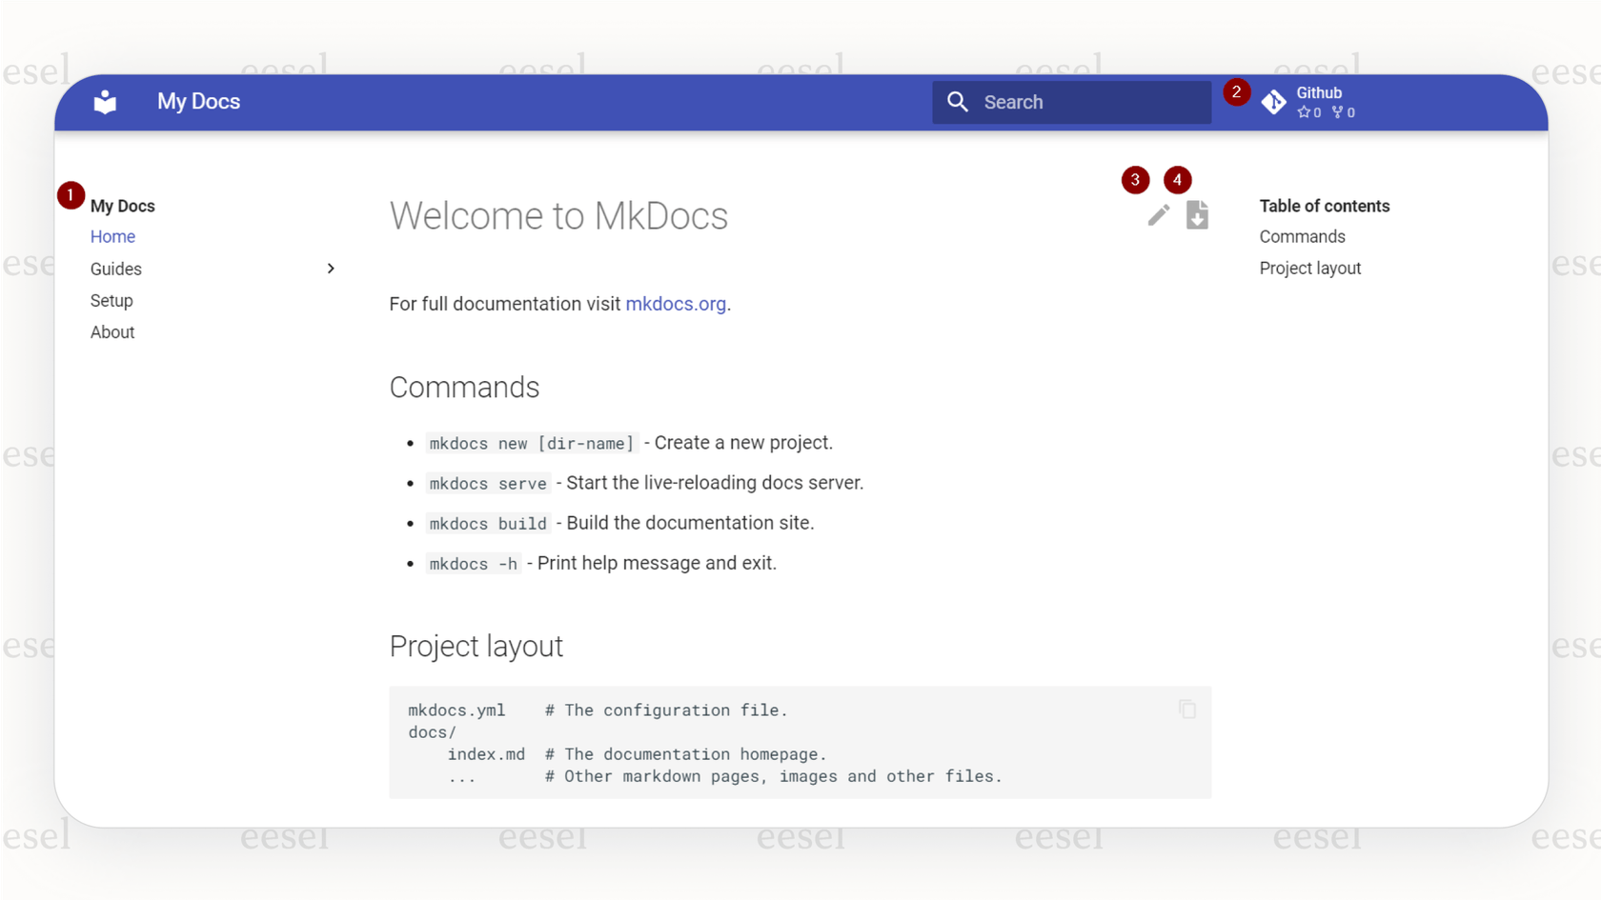Viewport: 1601px width, 900px height.
Task: Click the edit pencil icon to edit this page
Action: [1158, 215]
